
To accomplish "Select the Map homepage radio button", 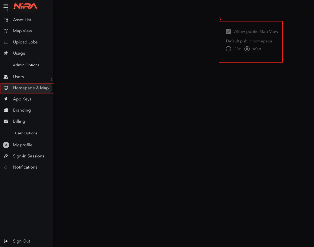I will [x=247, y=49].
